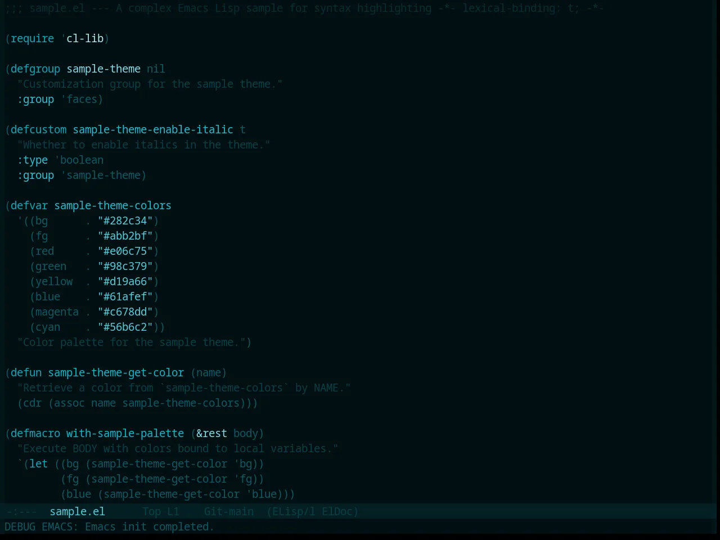Click 'sample-theme-get-color' function name after defun
This screenshot has width=720, height=540.
pyautogui.click(x=116, y=372)
